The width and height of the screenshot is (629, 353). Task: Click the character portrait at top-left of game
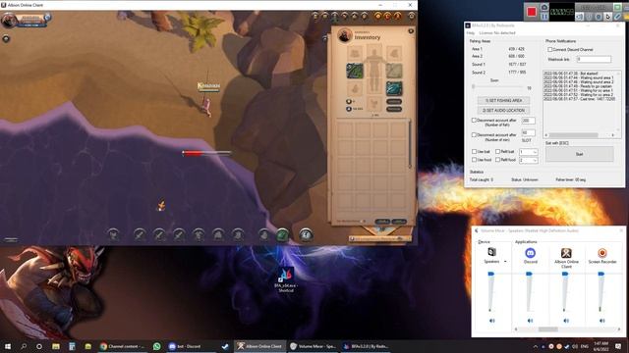pos(9,20)
